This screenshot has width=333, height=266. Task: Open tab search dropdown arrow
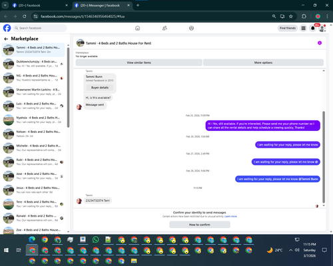5,5
